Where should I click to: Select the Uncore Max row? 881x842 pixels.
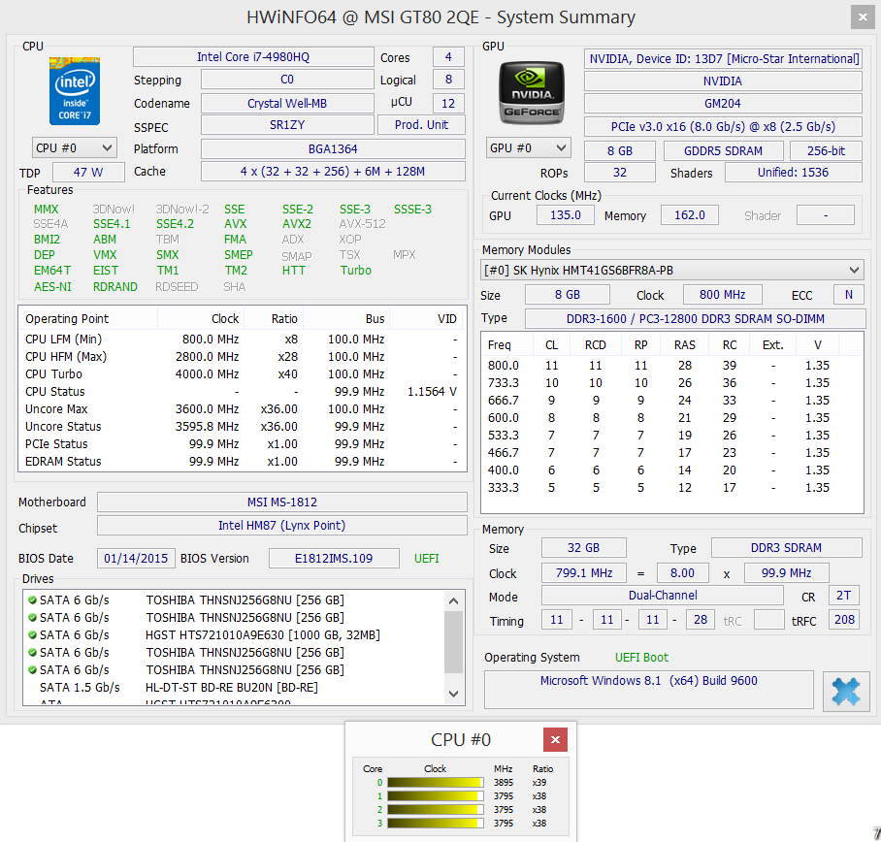click(243, 409)
